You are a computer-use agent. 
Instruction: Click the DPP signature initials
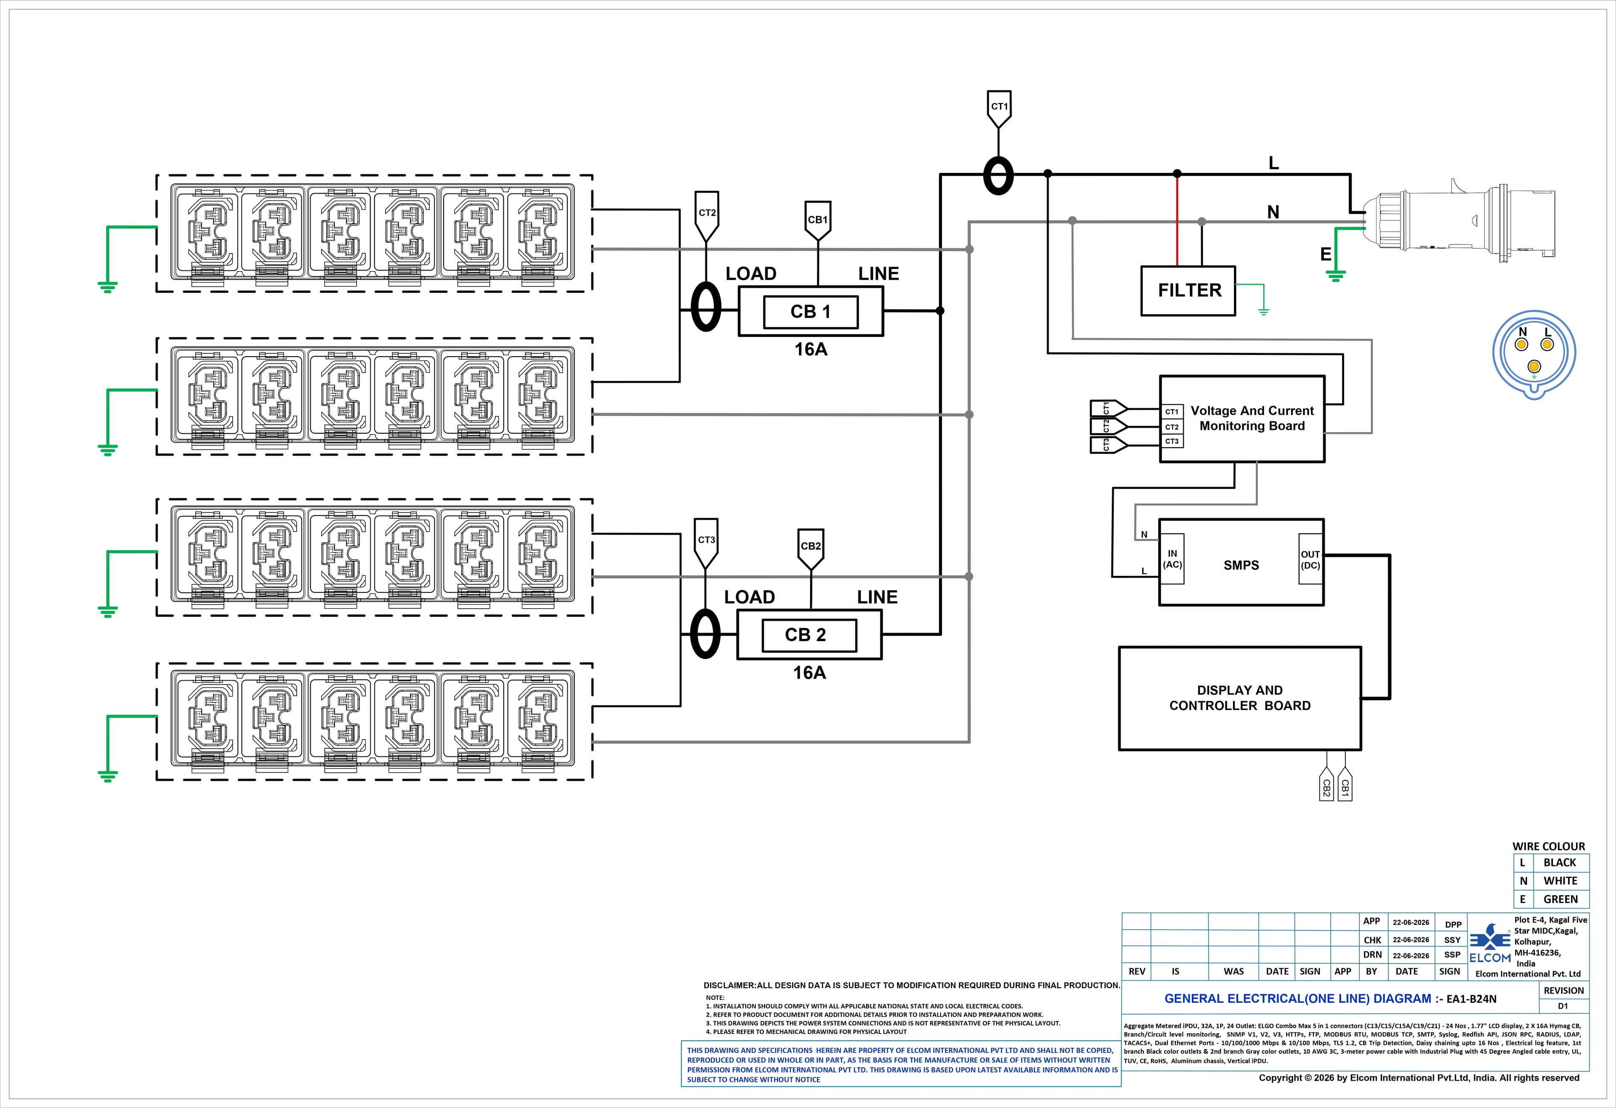pyautogui.click(x=1453, y=925)
